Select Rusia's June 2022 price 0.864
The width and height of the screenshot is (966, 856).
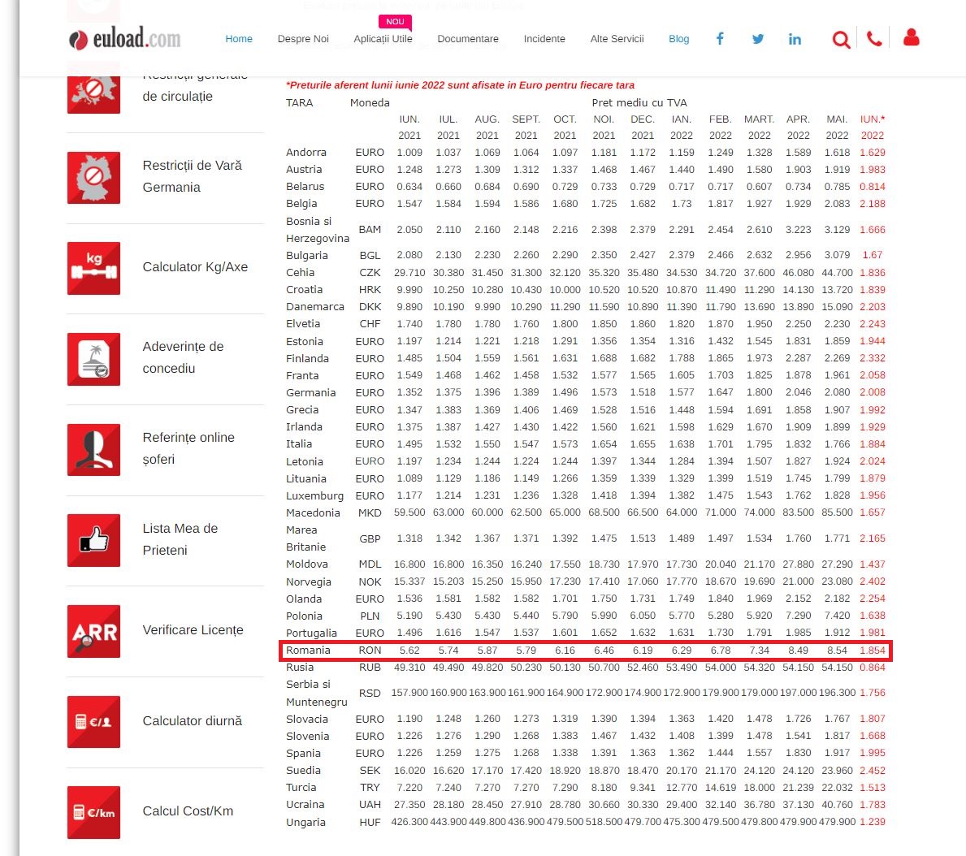(x=873, y=668)
